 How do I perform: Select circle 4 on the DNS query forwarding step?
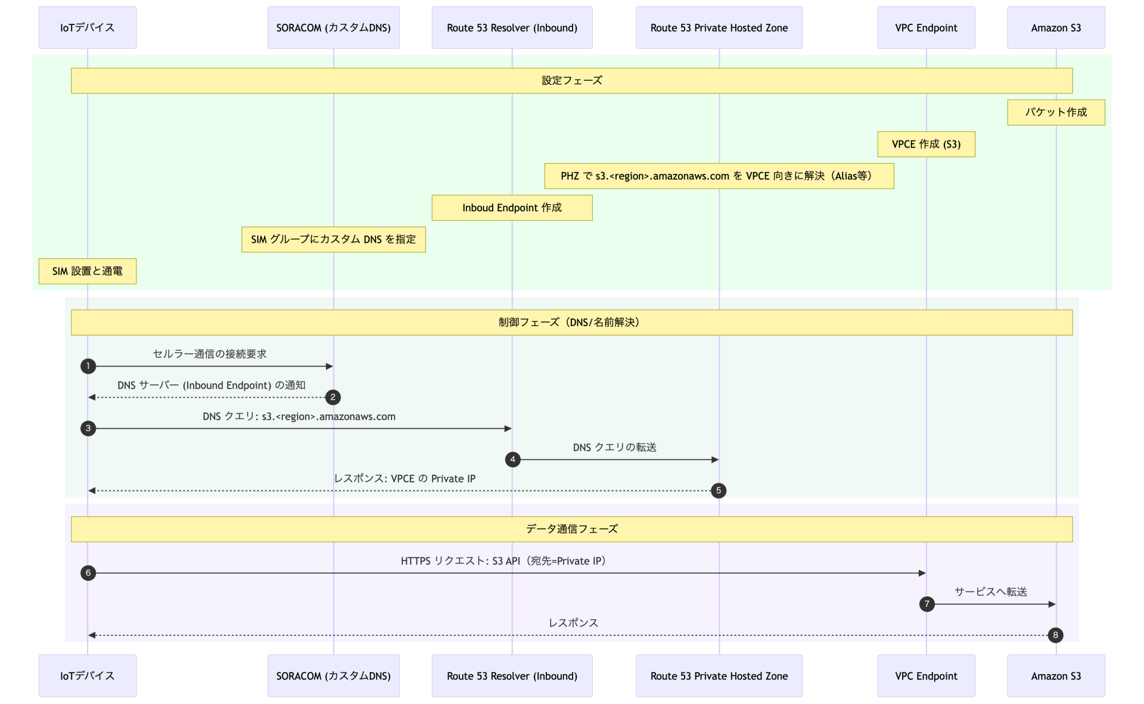[512, 459]
